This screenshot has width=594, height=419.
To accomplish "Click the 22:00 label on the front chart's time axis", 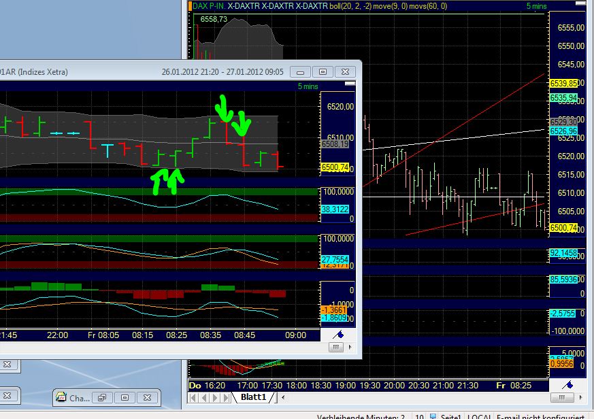I will [x=58, y=335].
